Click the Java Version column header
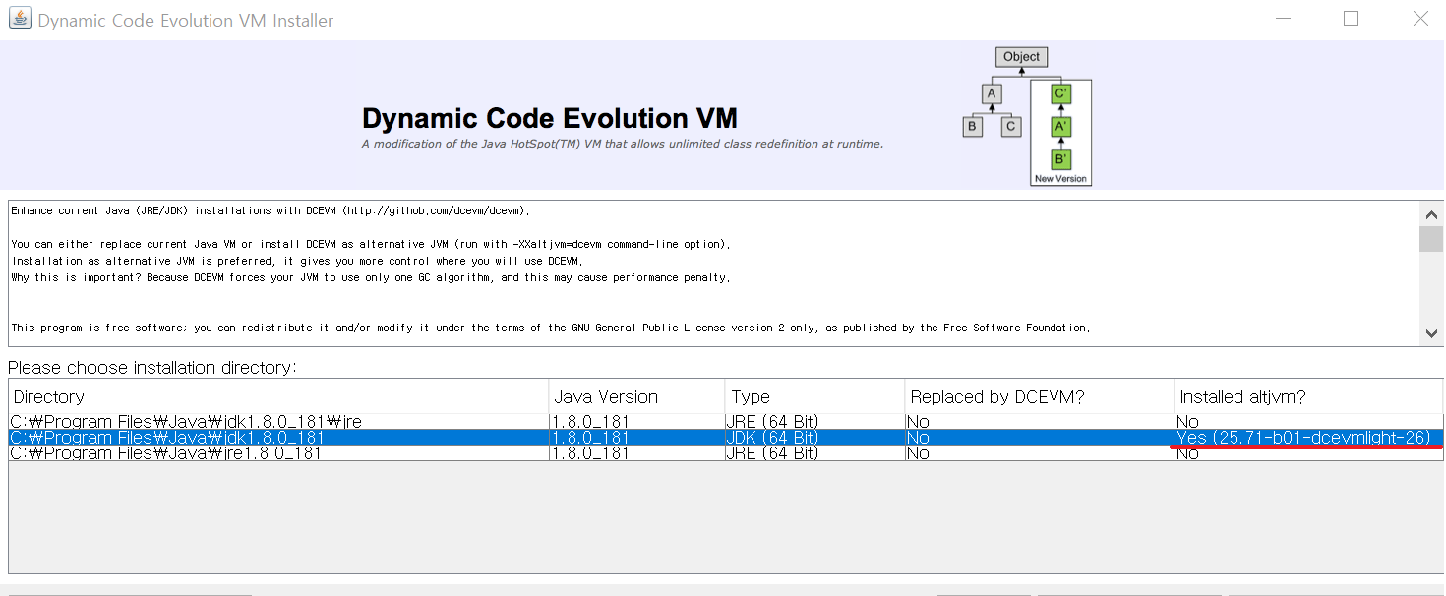 (x=636, y=397)
